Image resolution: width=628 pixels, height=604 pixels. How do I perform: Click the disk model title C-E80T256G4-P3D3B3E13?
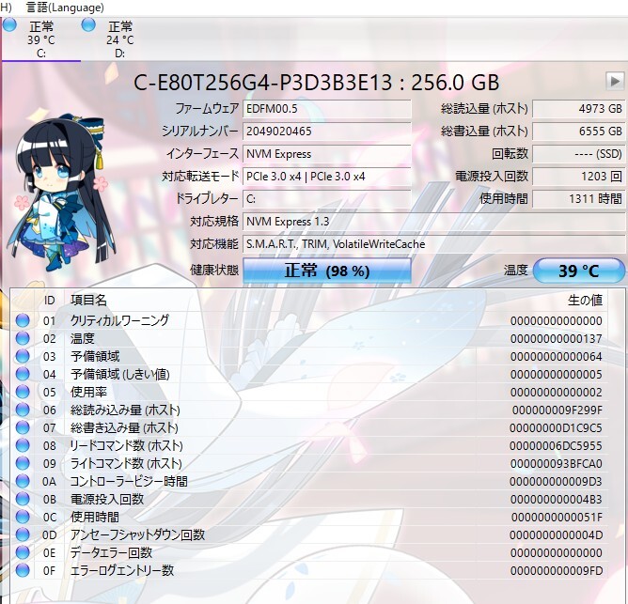[262, 83]
